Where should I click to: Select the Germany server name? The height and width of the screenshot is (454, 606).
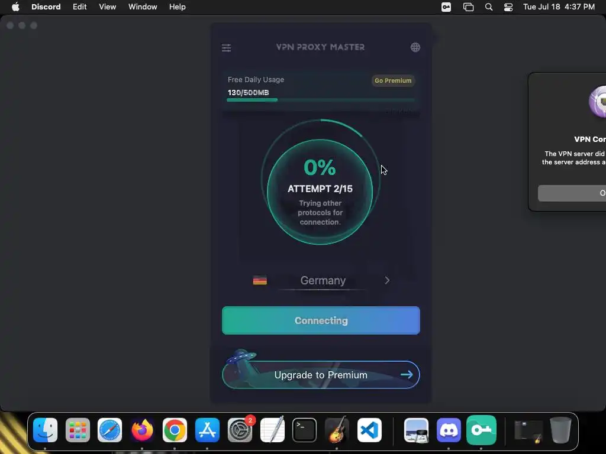(x=323, y=281)
